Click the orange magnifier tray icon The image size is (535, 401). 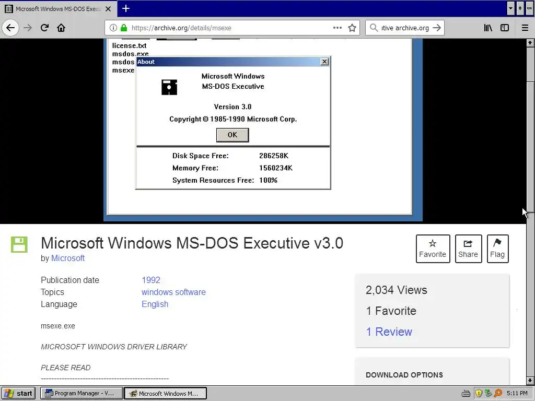[x=498, y=393]
